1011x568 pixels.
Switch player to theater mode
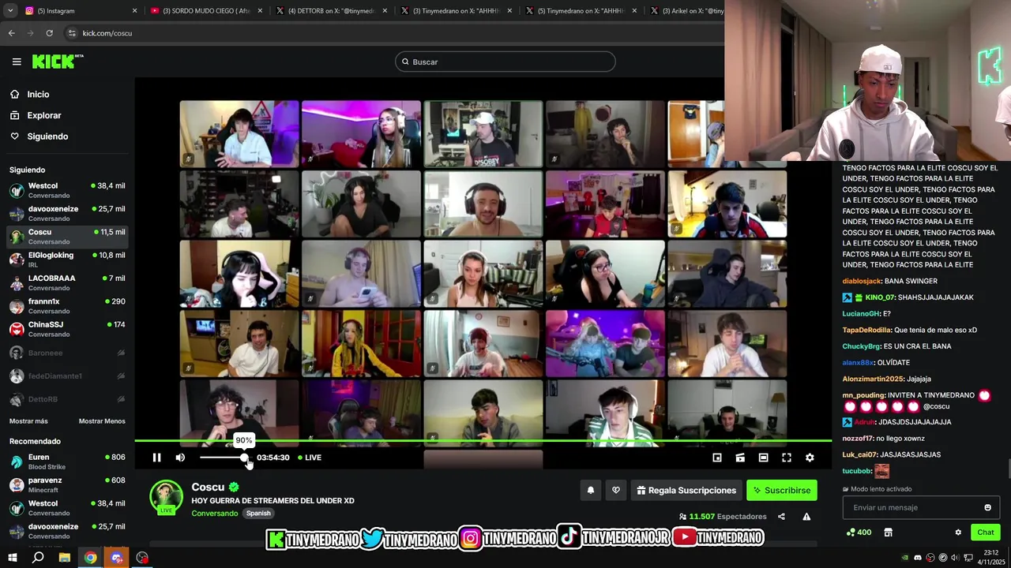(x=763, y=458)
